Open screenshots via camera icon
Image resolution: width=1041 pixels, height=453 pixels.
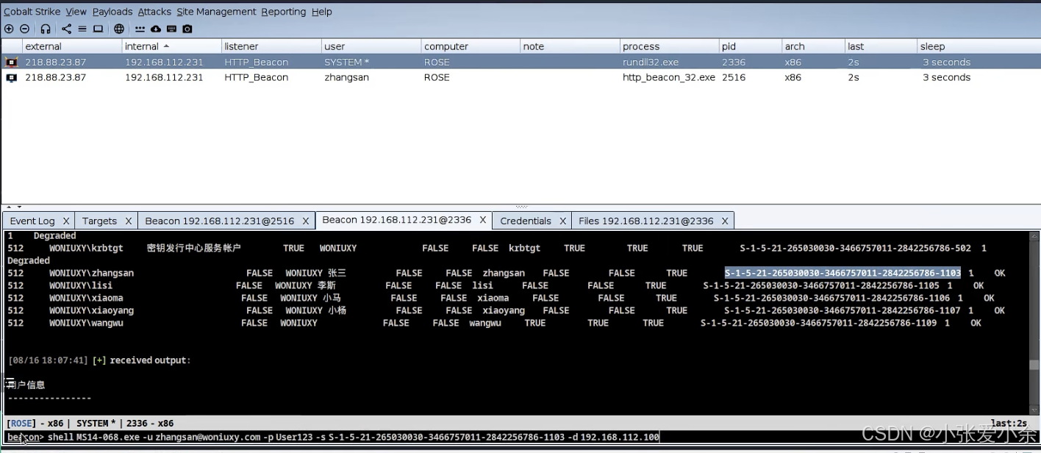click(187, 29)
